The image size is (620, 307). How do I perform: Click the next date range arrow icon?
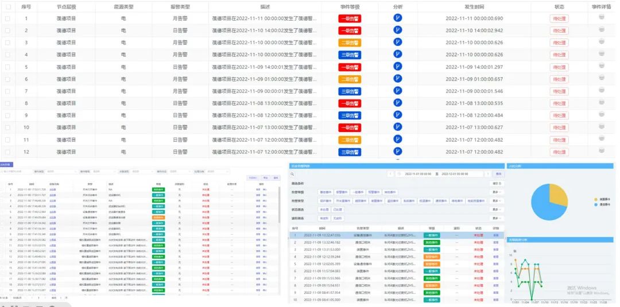[x=487, y=174]
